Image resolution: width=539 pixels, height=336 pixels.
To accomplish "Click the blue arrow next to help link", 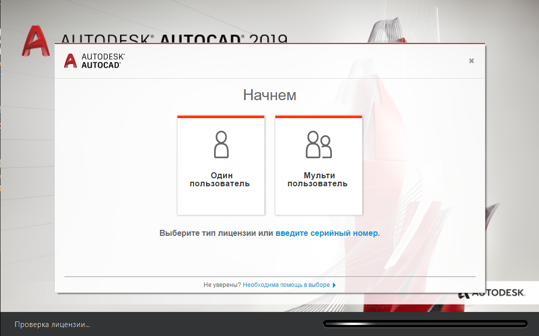I will click(x=334, y=285).
